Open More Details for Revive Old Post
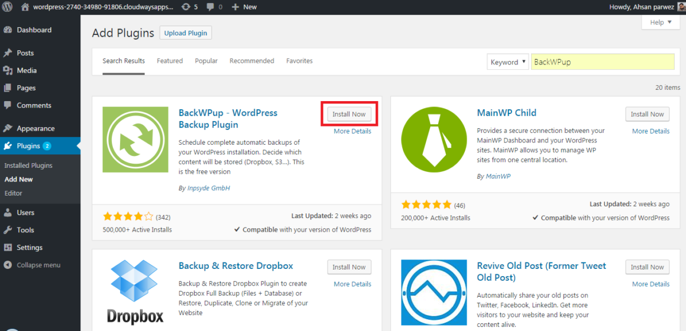This screenshot has width=686, height=331. (651, 284)
